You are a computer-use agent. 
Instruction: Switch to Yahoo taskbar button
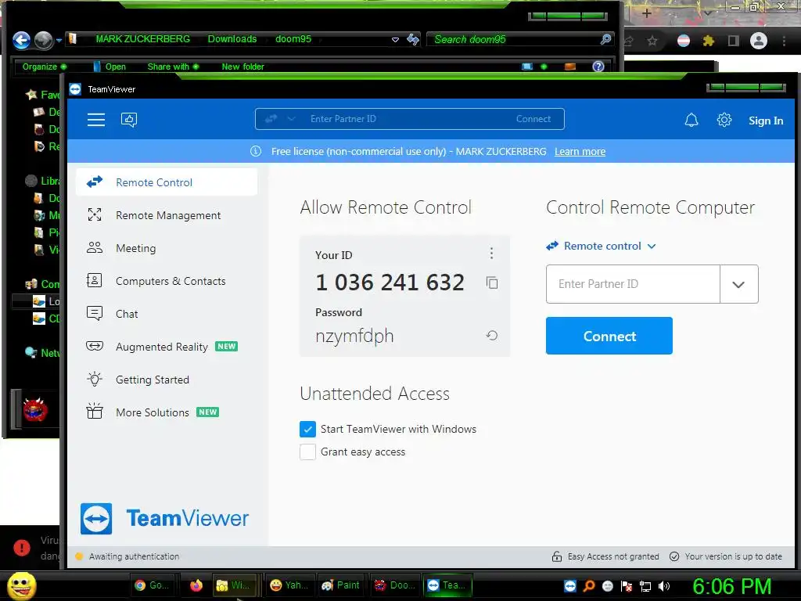(289, 585)
